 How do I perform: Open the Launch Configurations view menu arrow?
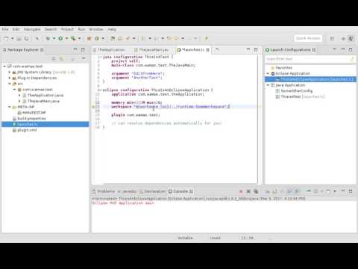[x=334, y=49]
